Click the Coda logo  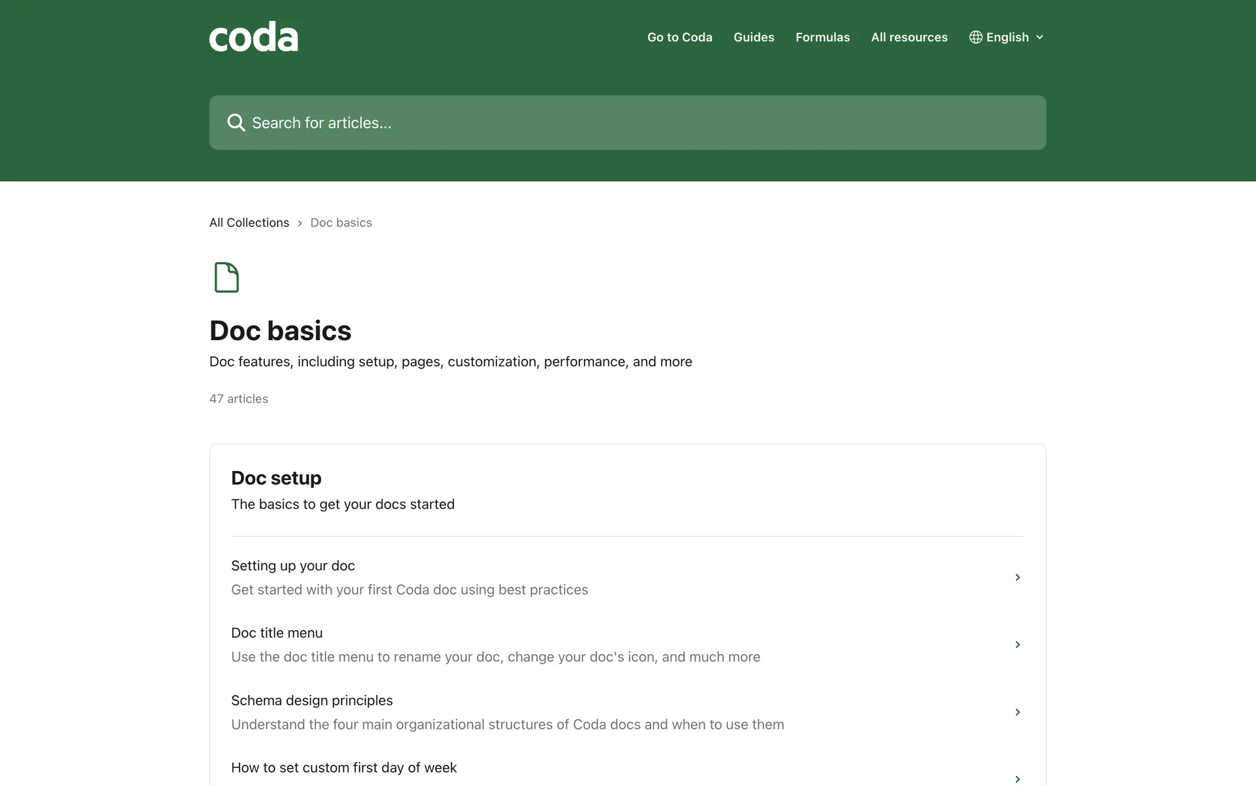253,37
